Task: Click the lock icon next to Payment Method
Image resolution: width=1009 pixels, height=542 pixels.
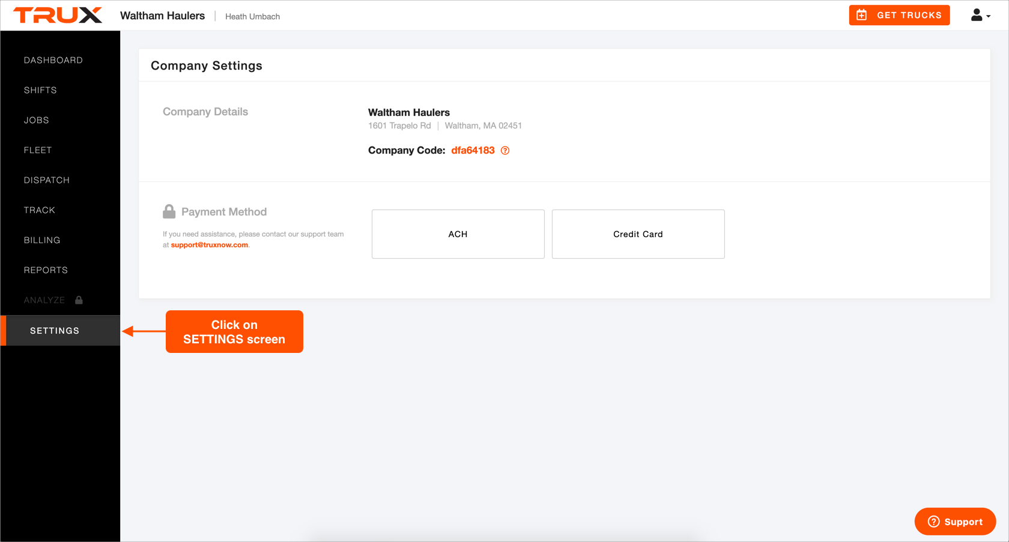Action: pos(169,211)
